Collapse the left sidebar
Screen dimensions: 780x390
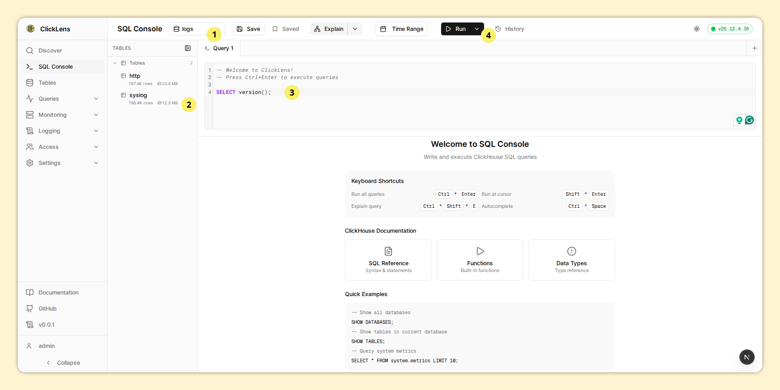pyautogui.click(x=63, y=363)
